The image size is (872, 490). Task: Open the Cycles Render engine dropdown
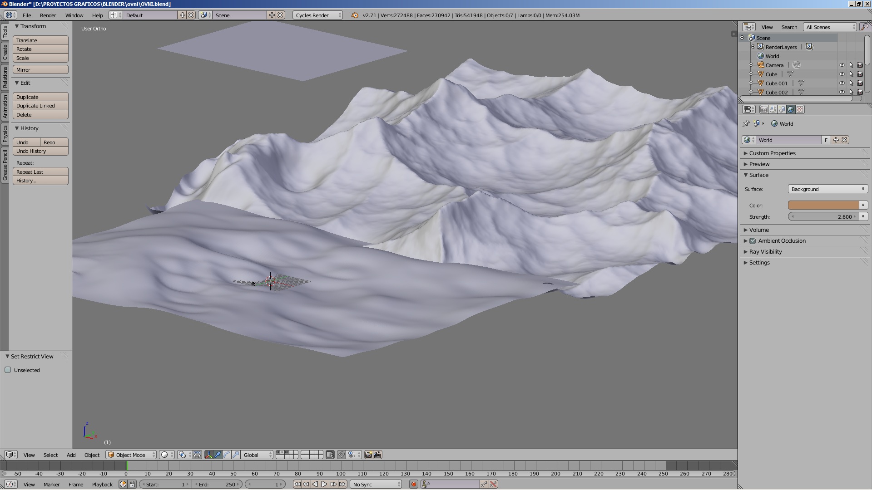coord(317,15)
